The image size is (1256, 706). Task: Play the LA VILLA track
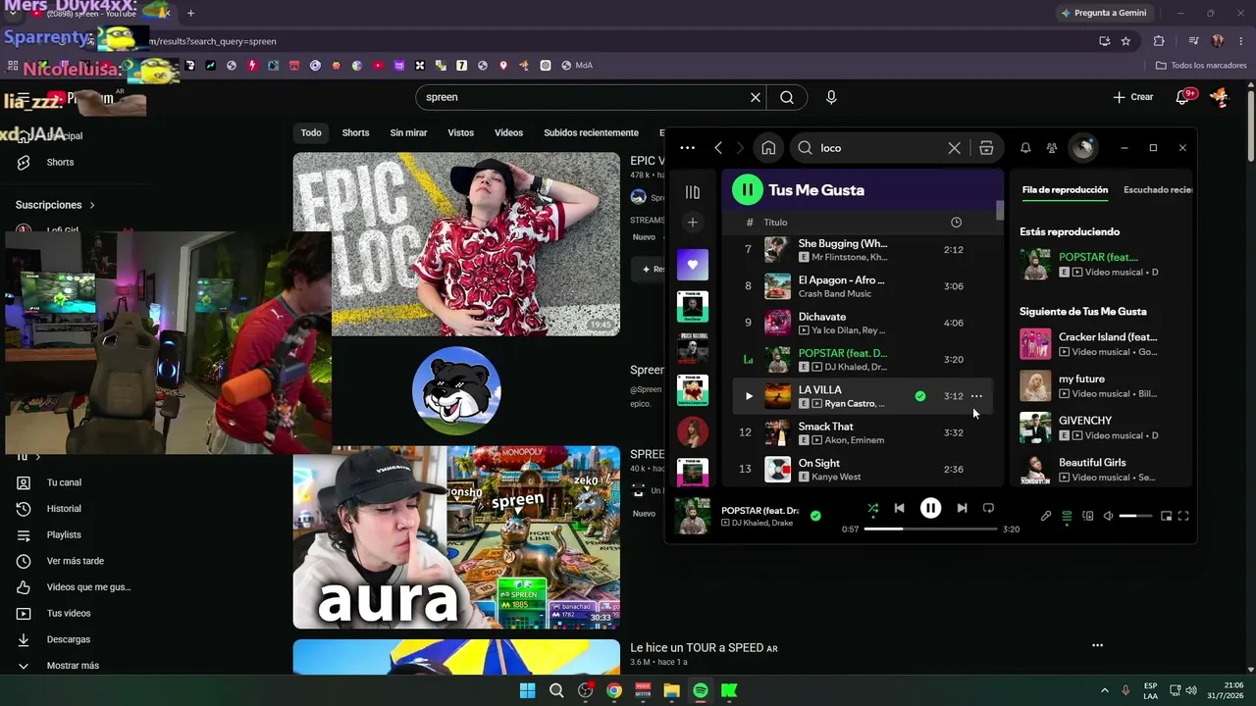[749, 396]
